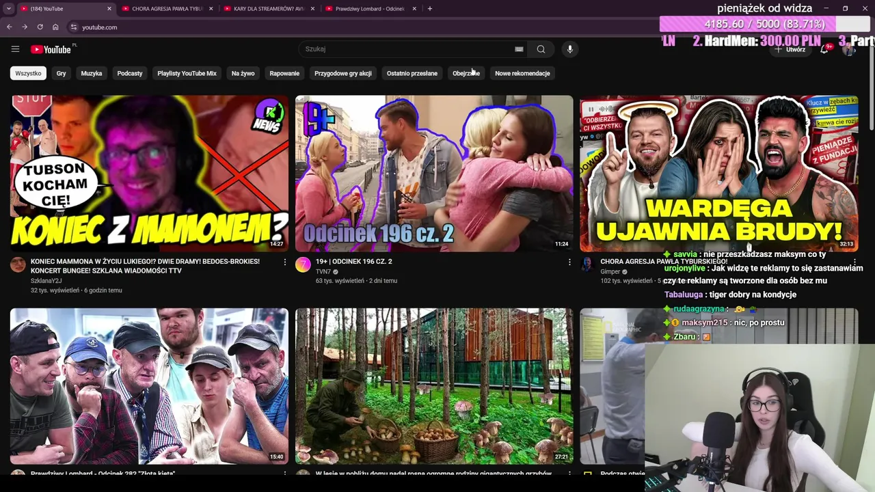
Task: Open a new browser tab with plus icon
Action: click(x=429, y=9)
